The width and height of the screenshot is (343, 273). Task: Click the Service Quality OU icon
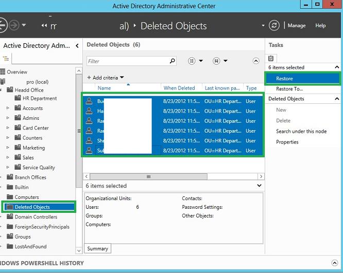[18, 167]
